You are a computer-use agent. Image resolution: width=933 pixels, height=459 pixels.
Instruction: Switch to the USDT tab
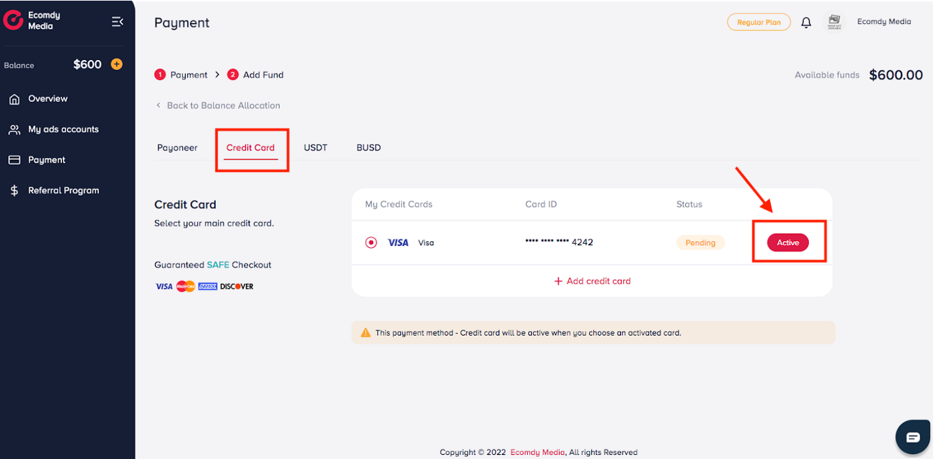(x=316, y=148)
